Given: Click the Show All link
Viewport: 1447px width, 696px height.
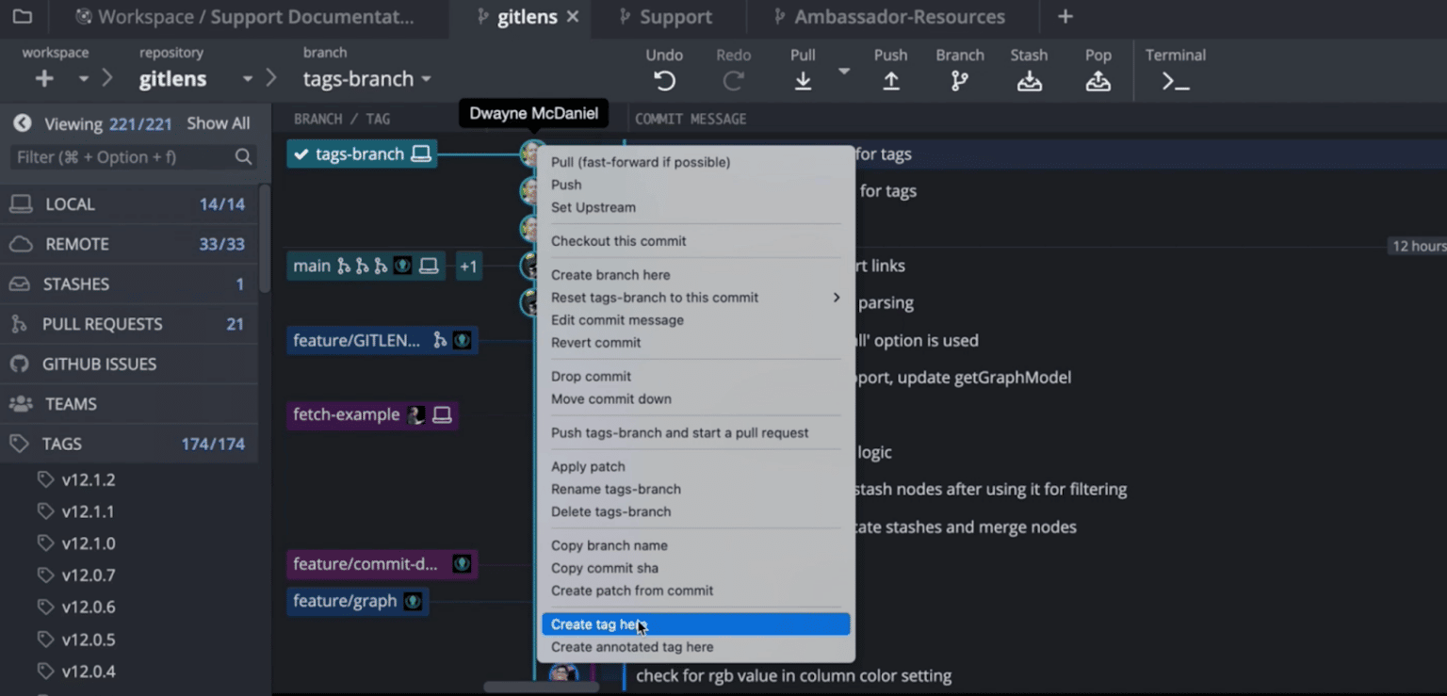Looking at the screenshot, I should pos(218,123).
